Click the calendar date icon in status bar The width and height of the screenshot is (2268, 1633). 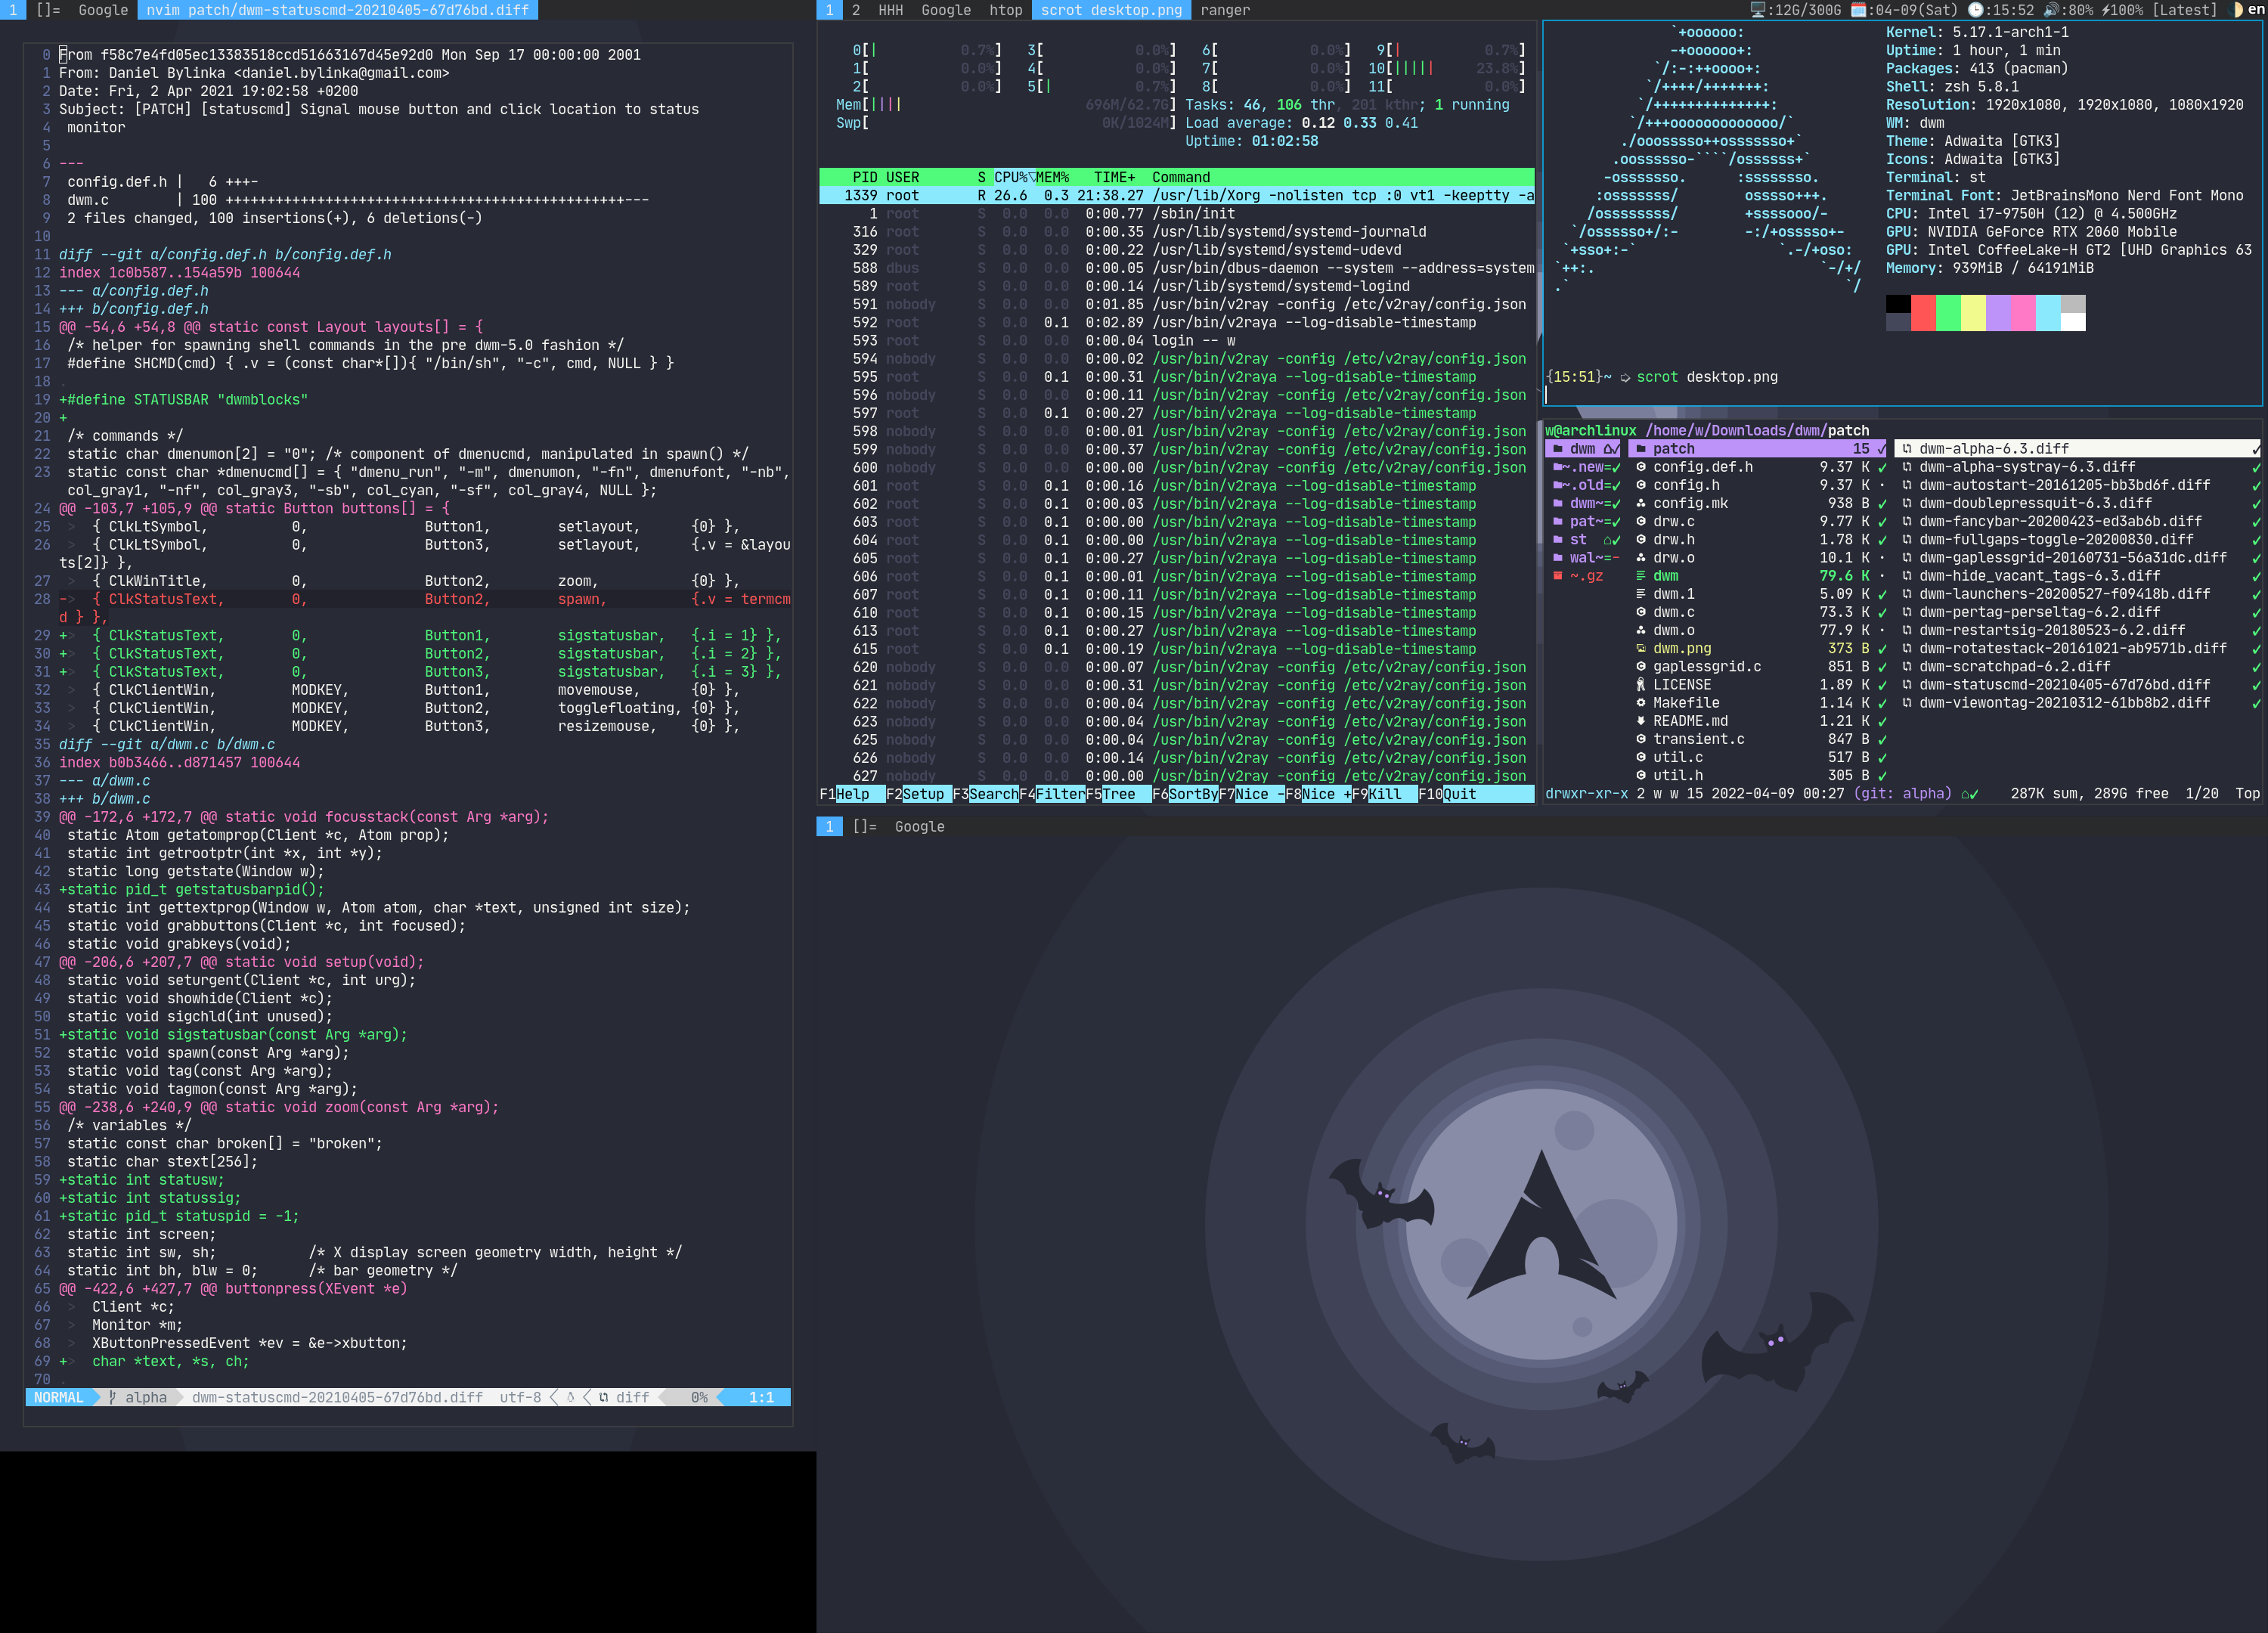(x=1858, y=10)
